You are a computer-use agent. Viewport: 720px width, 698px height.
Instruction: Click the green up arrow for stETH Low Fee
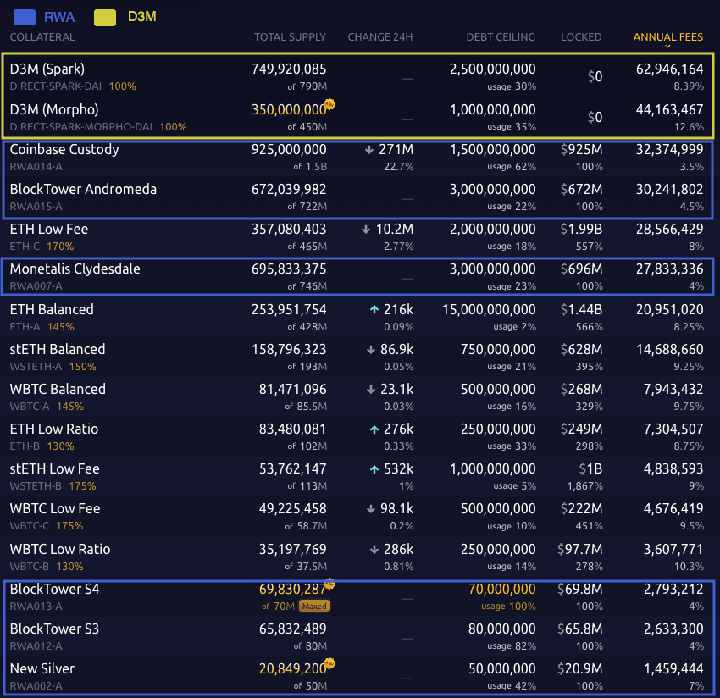pos(374,469)
